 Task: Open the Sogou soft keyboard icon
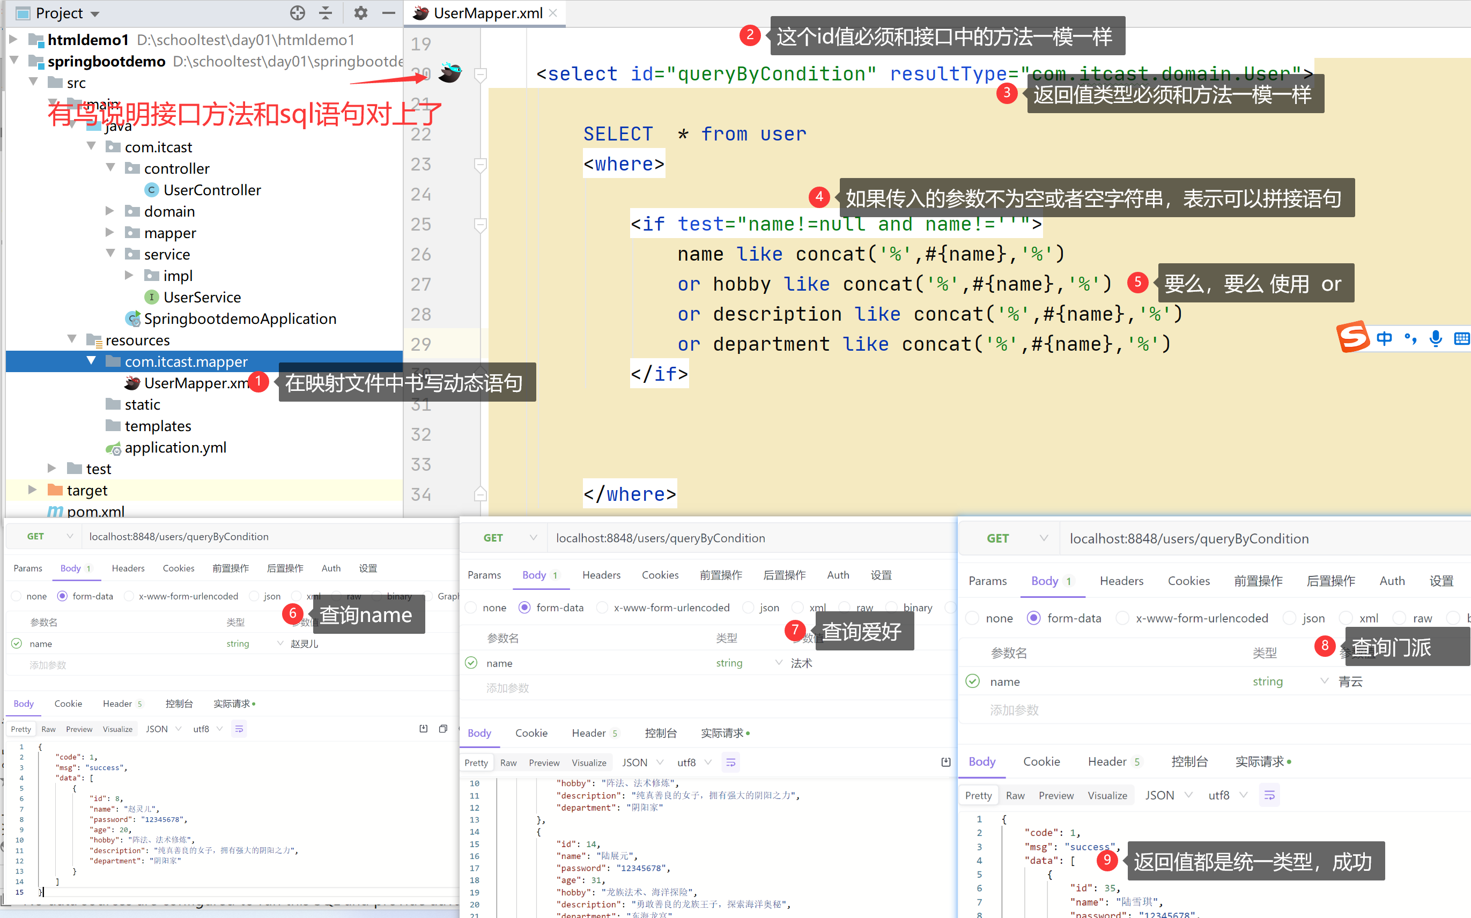pos(1462,338)
